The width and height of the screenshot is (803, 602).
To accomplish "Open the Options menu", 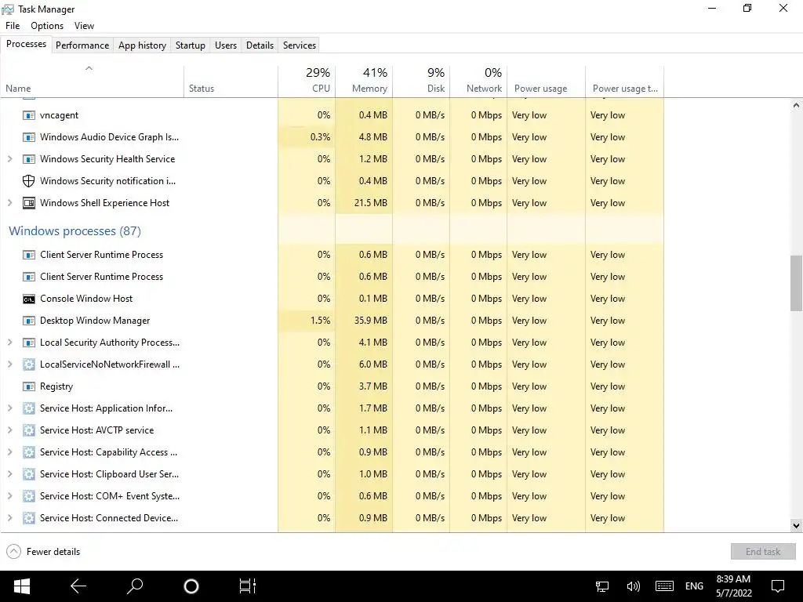I will [x=47, y=26].
